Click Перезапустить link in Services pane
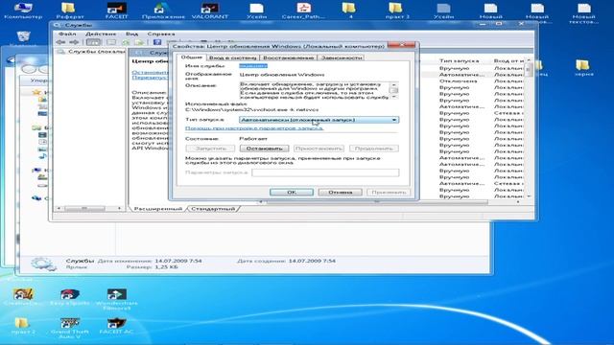Image resolution: width=614 pixels, height=345 pixels. [x=150, y=78]
